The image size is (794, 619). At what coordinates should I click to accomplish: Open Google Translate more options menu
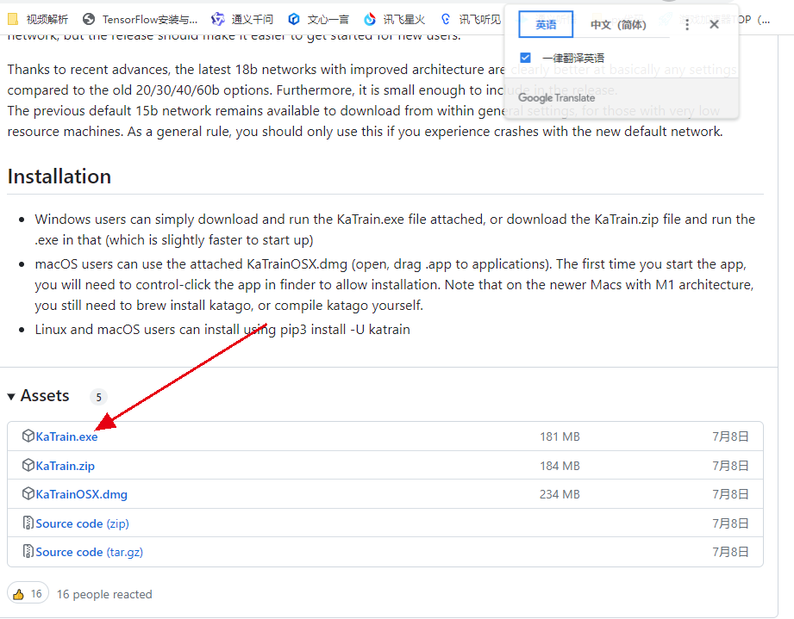click(x=686, y=24)
